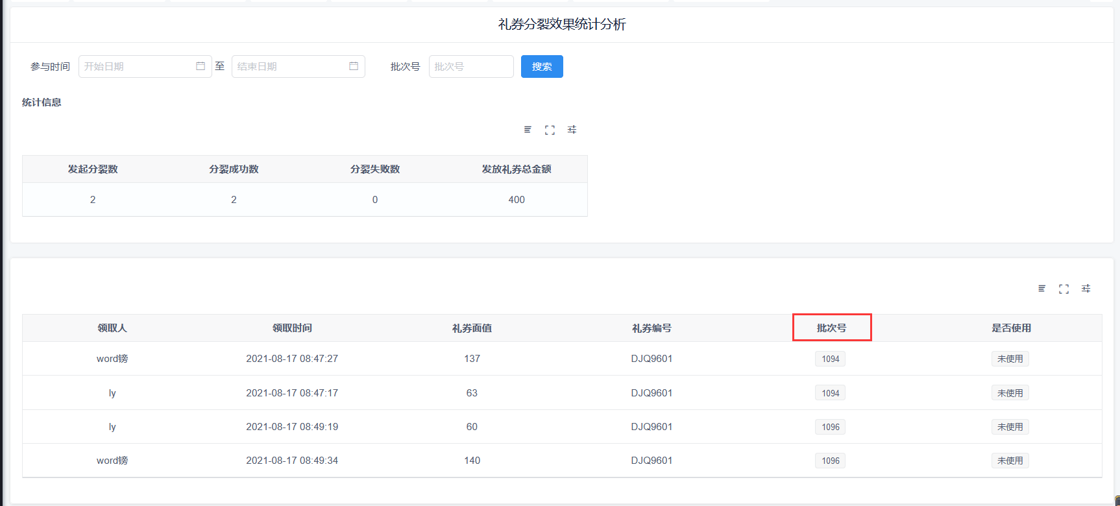
Task: Open column settings for the statistics table
Action: (x=572, y=130)
